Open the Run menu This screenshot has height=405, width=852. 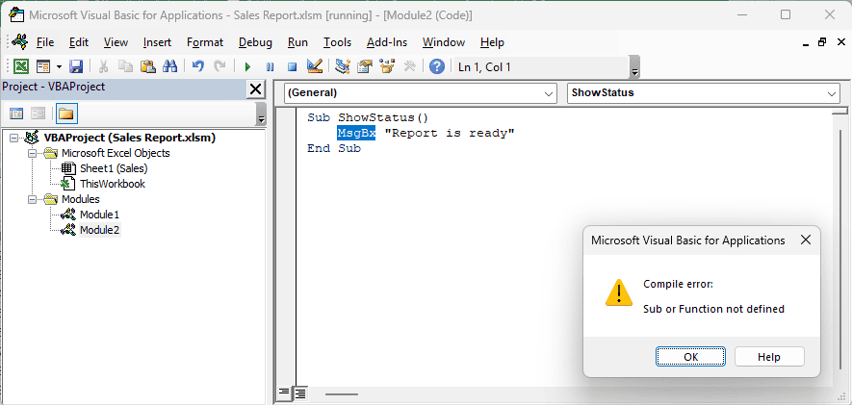point(297,42)
